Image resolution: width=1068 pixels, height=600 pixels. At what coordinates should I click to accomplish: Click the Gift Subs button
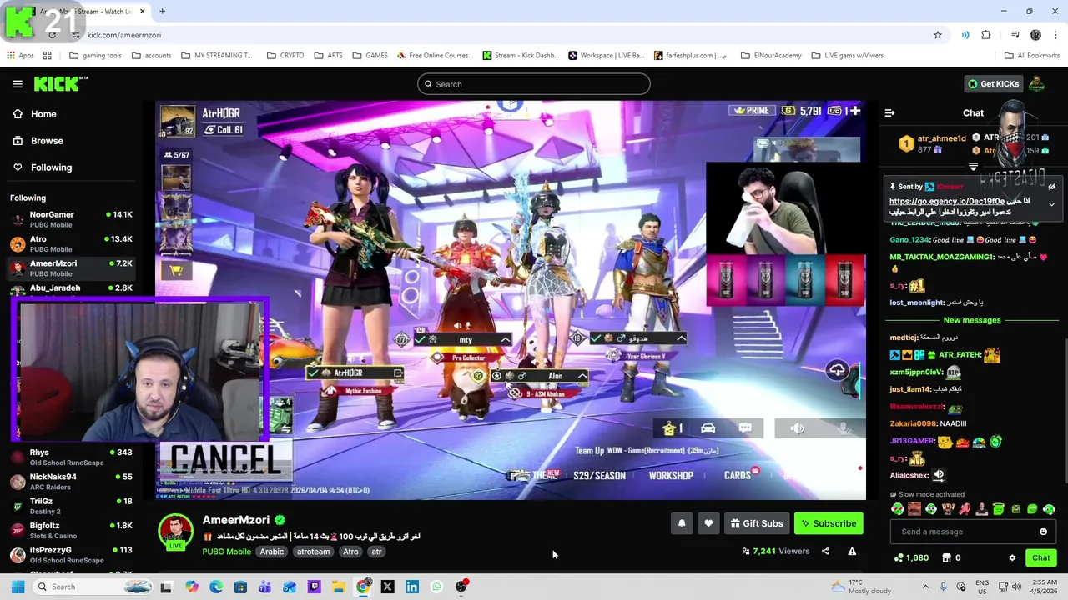click(x=757, y=523)
